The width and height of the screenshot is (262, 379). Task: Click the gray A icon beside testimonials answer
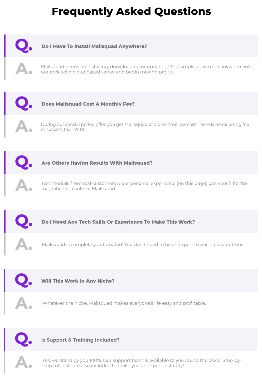(24, 185)
